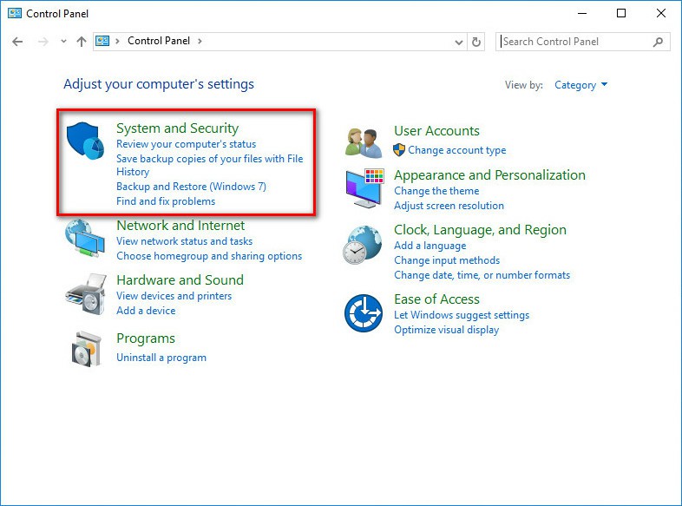Open Choose homegroup and sharing options
Screen dimensions: 682x506
209,256
